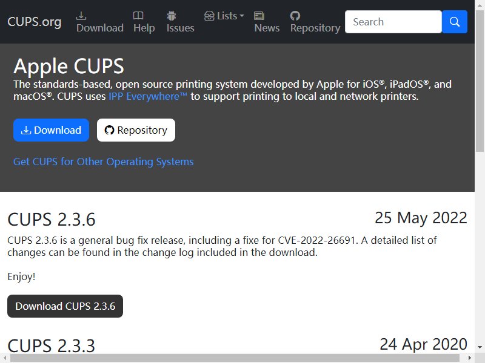Click Download CUPS 2.3.6 button
This screenshot has width=485, height=363.
(65, 306)
